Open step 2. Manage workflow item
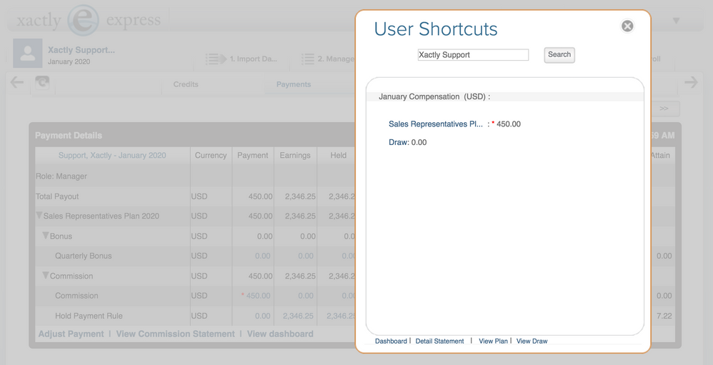Image resolution: width=713 pixels, height=365 pixels. (336, 59)
